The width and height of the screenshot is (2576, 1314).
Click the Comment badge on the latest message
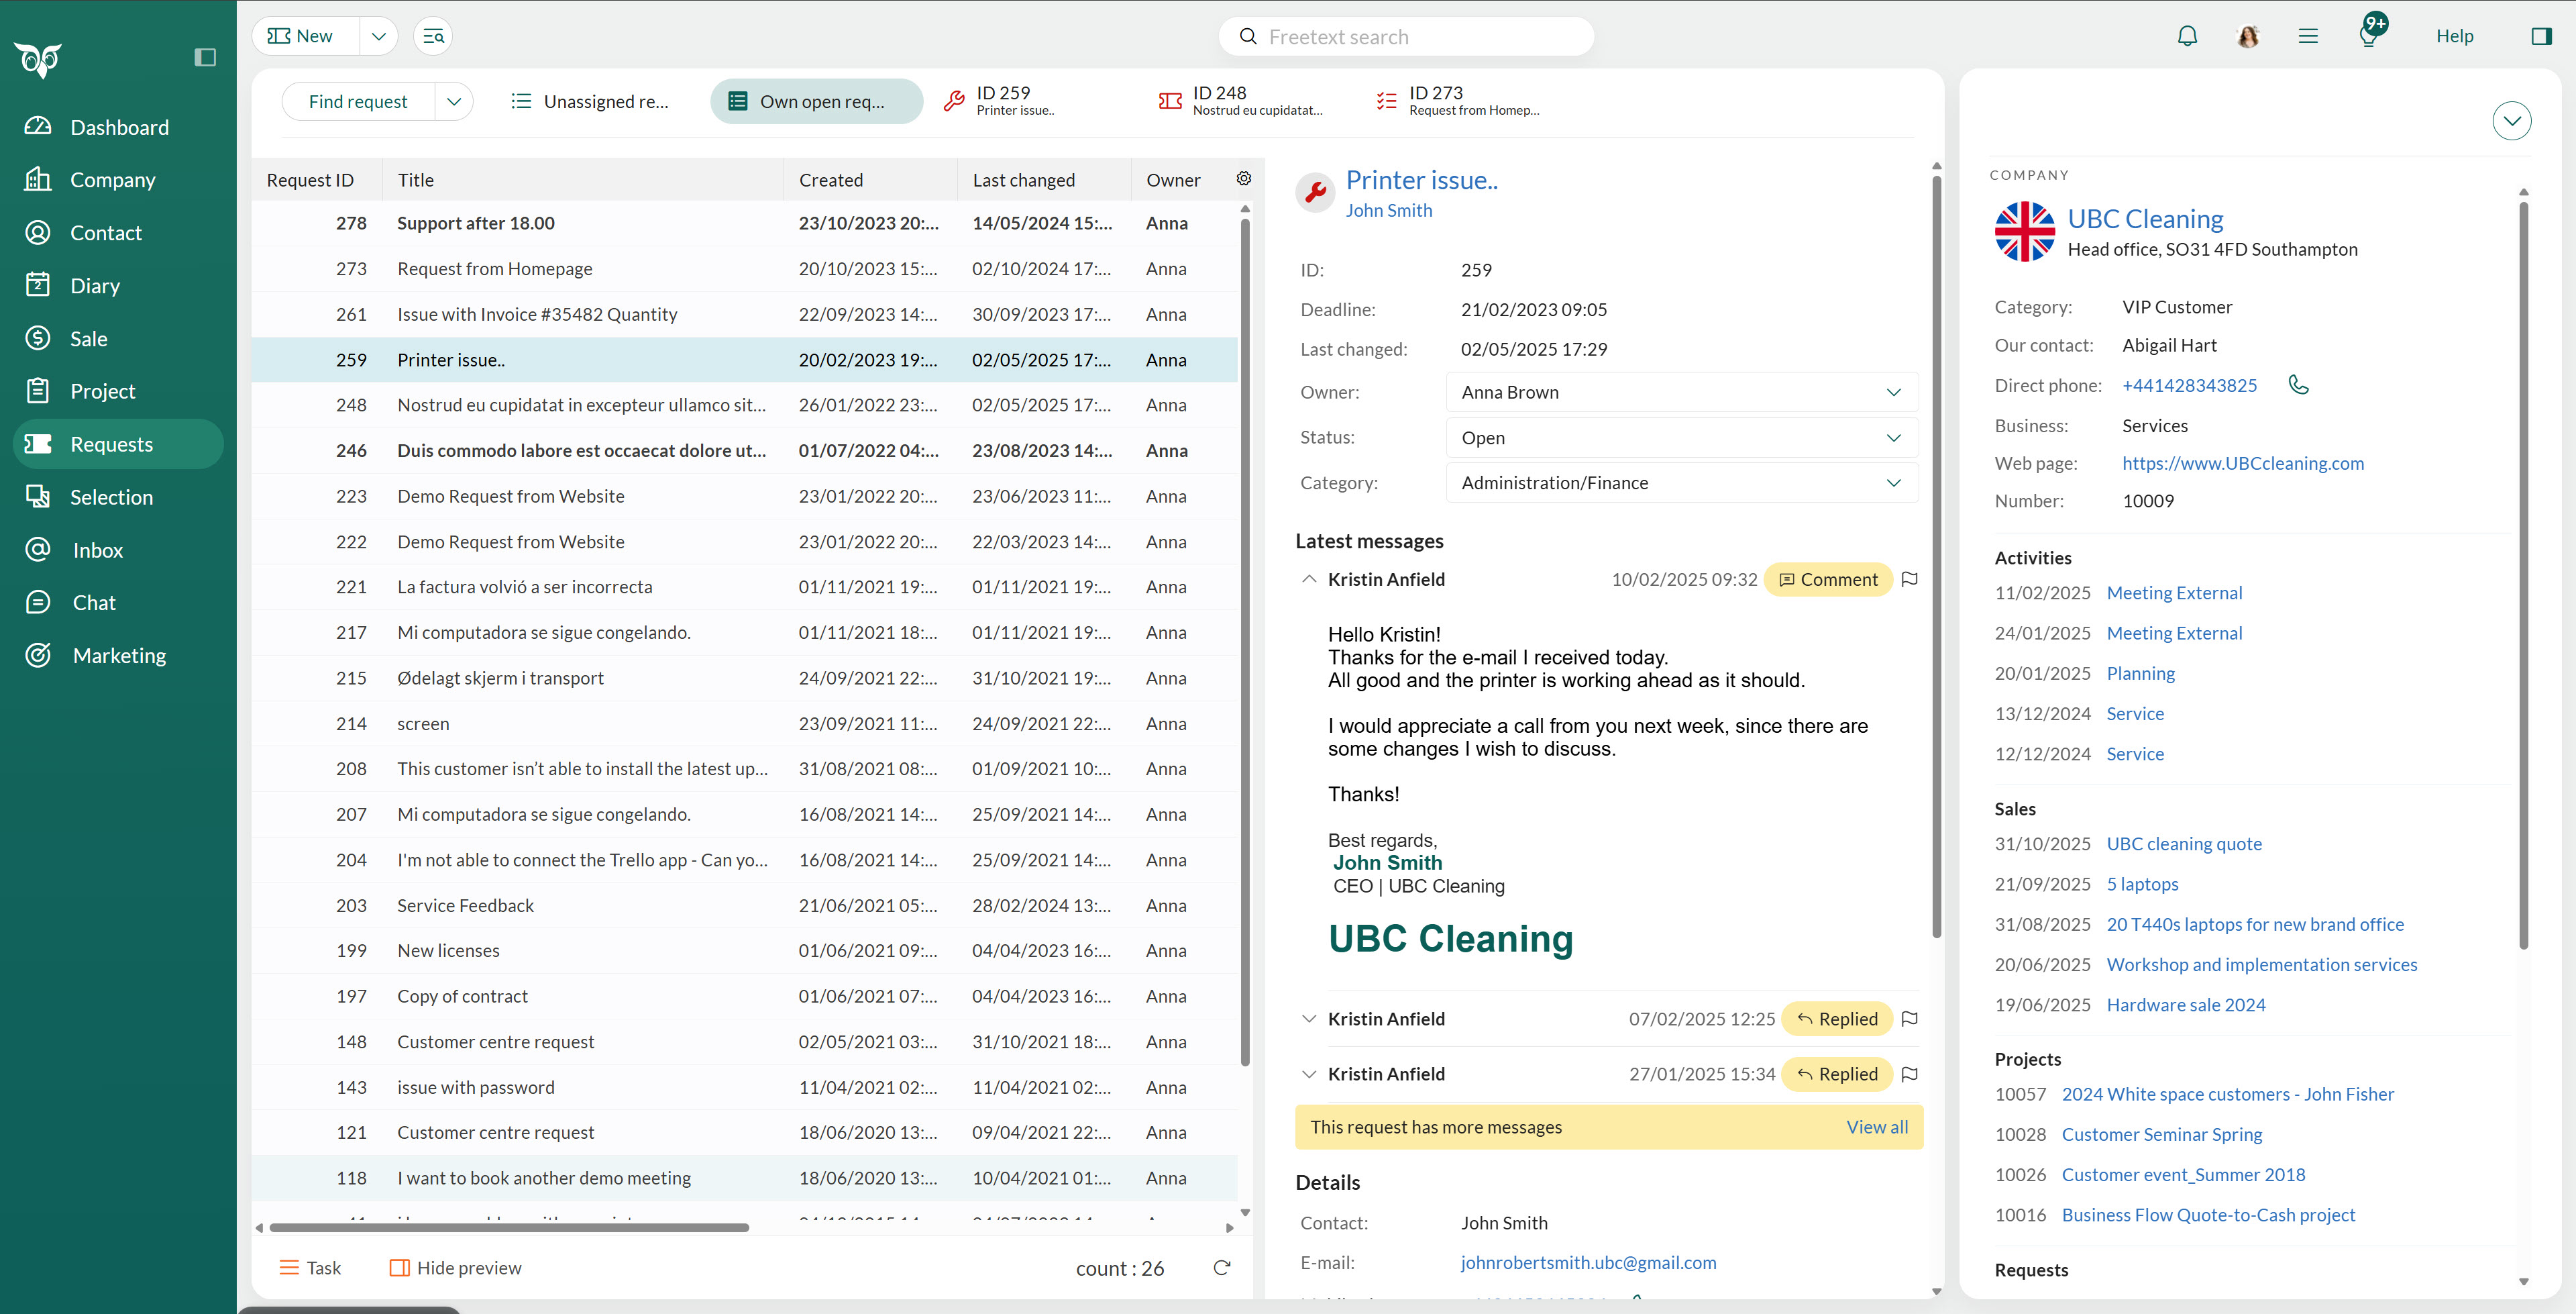click(1828, 579)
